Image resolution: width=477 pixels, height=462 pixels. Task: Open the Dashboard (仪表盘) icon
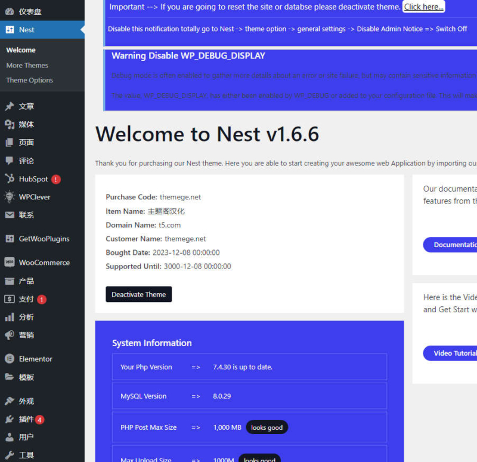point(10,11)
